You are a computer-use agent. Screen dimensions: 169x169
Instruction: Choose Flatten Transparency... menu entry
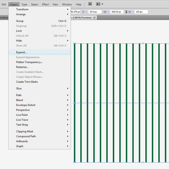tap(39, 62)
